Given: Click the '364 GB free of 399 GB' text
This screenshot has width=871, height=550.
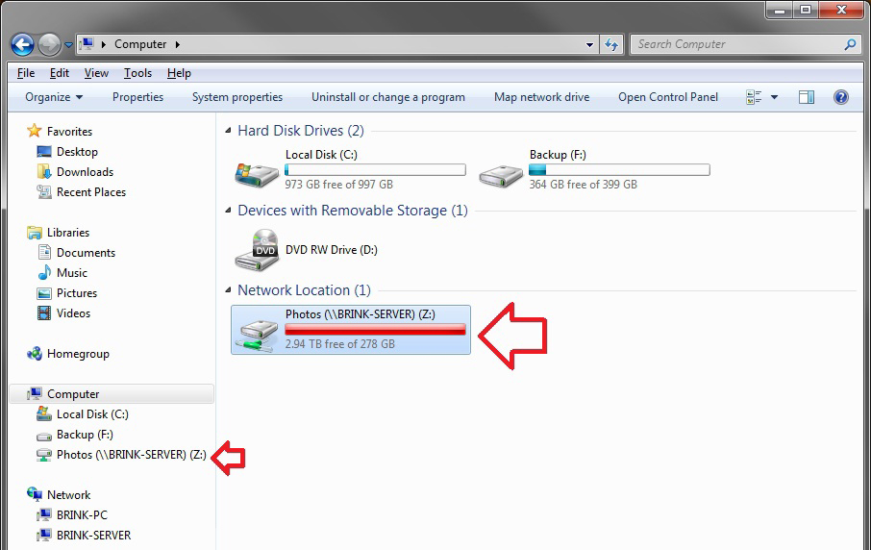Looking at the screenshot, I should (584, 185).
